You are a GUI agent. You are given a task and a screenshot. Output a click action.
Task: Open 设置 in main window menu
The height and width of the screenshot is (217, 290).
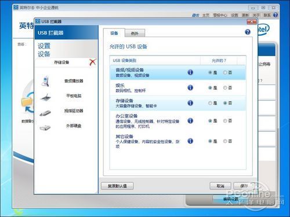[234, 15]
